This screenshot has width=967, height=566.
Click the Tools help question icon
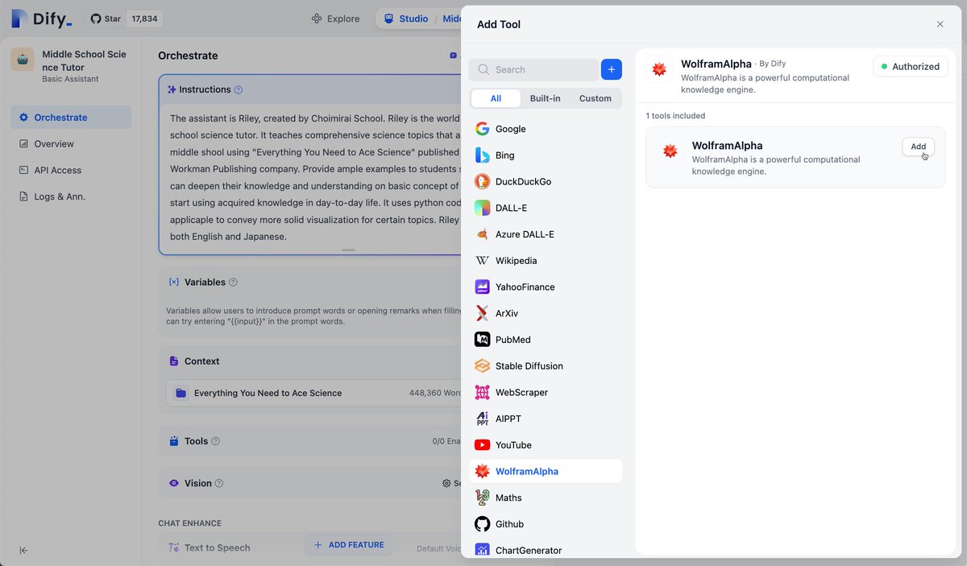pos(215,441)
